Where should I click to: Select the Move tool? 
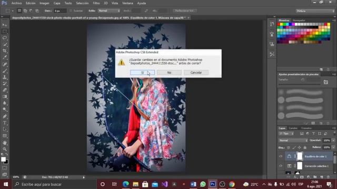pos(5,25)
